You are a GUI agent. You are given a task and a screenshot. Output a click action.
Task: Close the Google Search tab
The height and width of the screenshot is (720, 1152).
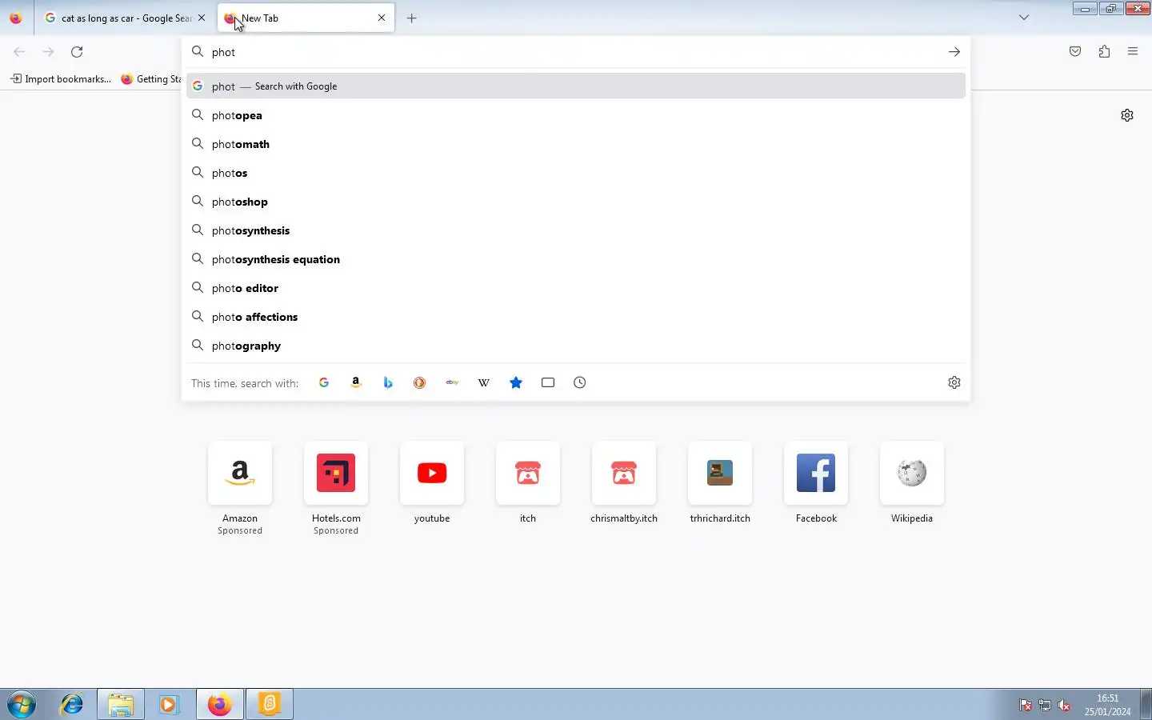[202, 18]
